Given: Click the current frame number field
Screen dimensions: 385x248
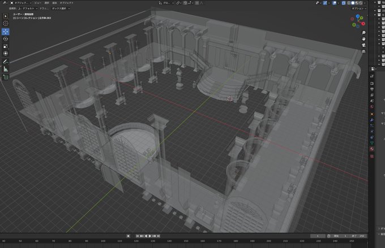Looking at the screenshot, I should coord(318,236).
